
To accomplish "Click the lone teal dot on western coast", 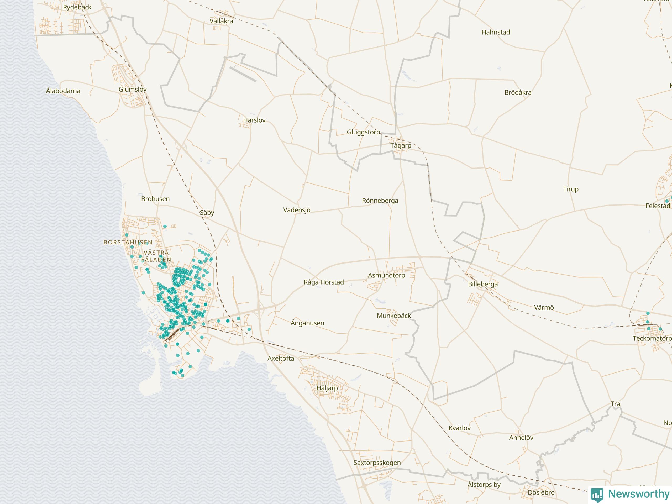I will point(143,293).
